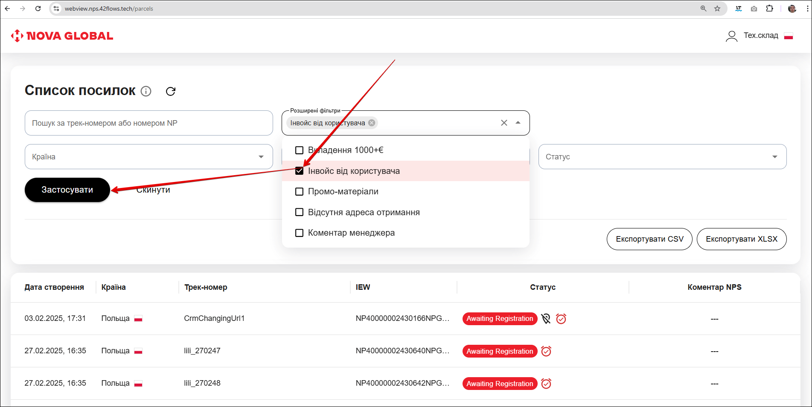Click the refresh parcel list icon
812x407 pixels.
tap(171, 91)
